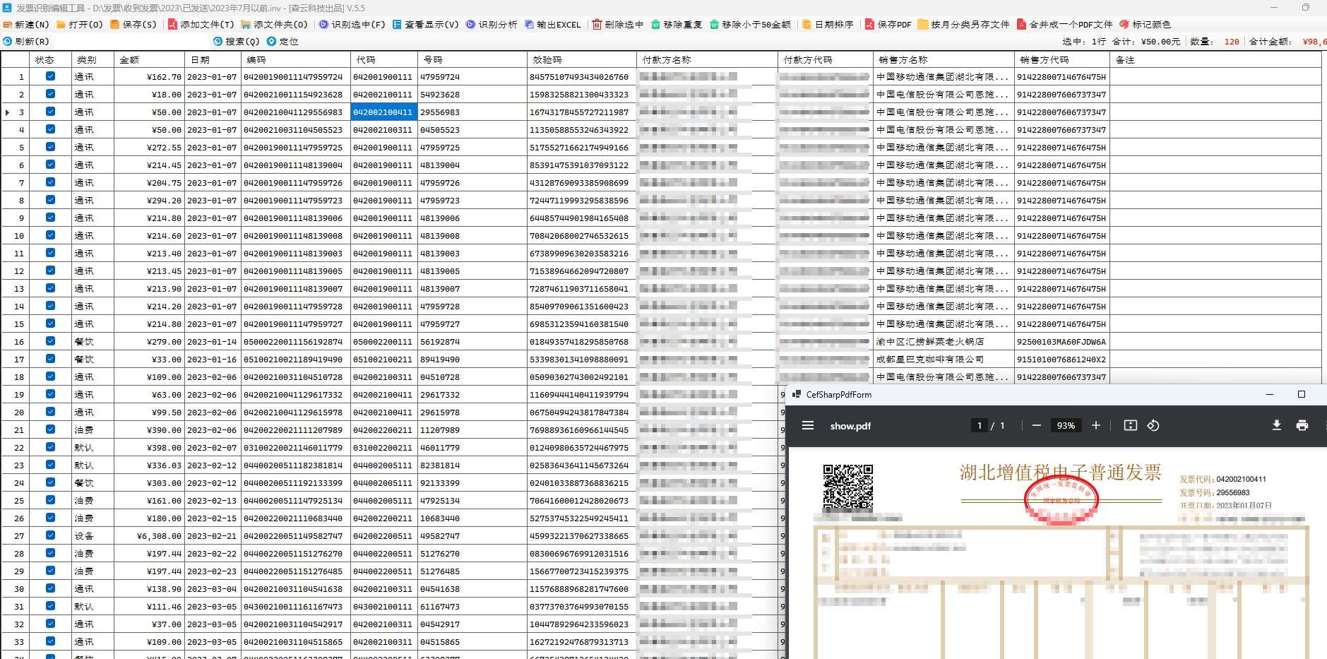
Task: Rotate the PDF page counterclockwise
Action: click(x=1153, y=425)
